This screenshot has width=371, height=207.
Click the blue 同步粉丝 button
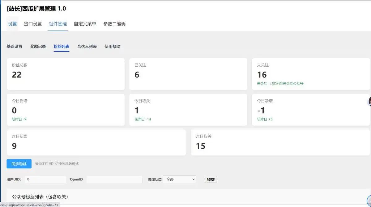click(x=19, y=164)
